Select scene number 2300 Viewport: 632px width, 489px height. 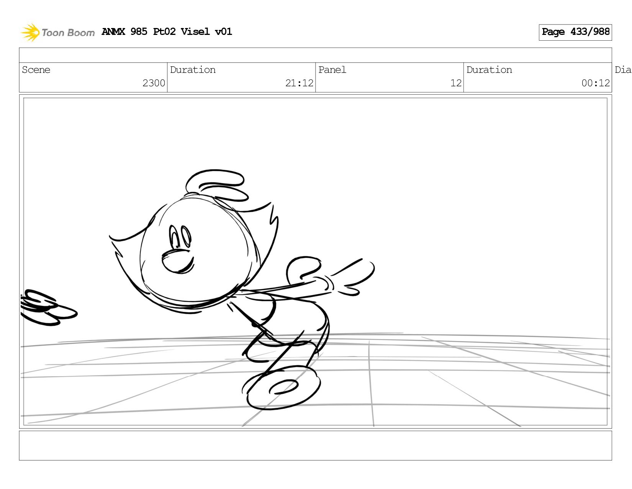[x=154, y=83]
